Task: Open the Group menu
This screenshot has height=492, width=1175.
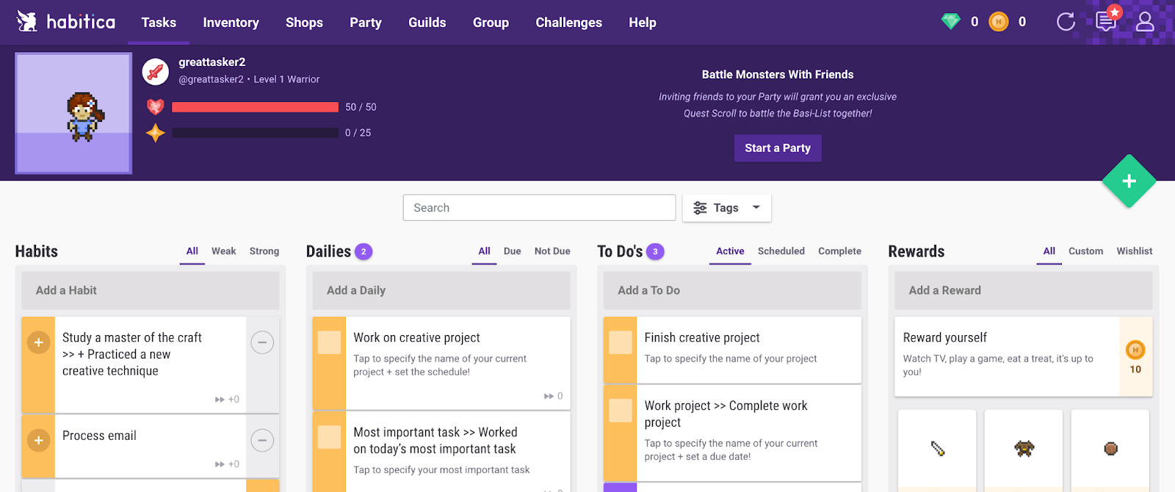Action: (x=491, y=23)
